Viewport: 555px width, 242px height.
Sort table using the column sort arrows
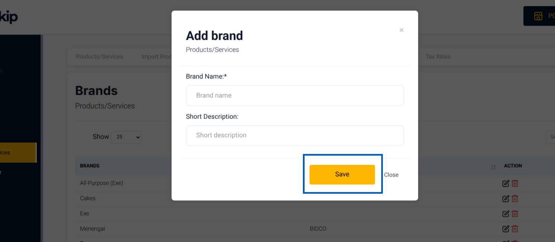(x=493, y=167)
